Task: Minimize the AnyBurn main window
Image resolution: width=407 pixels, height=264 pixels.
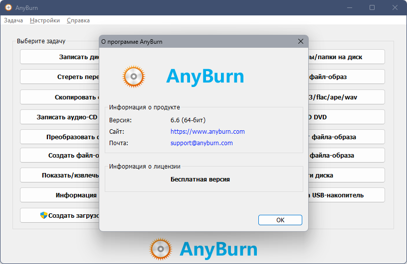Action: 349,8
